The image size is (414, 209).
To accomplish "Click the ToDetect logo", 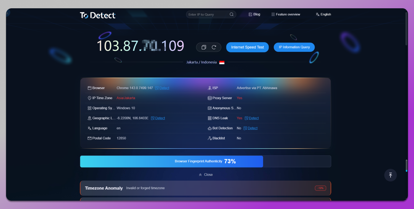I will 97,15.
